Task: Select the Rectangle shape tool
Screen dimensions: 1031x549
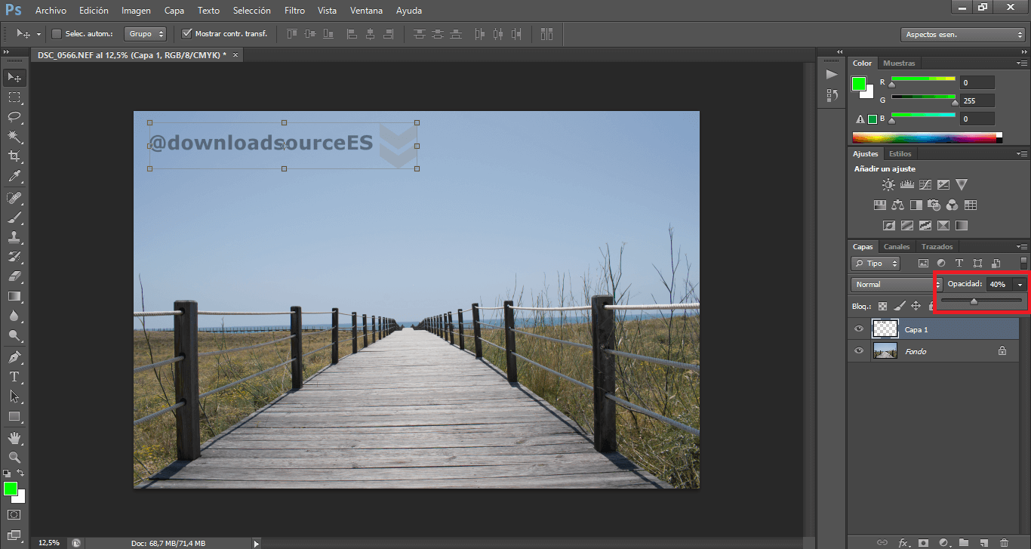Action: click(x=14, y=416)
